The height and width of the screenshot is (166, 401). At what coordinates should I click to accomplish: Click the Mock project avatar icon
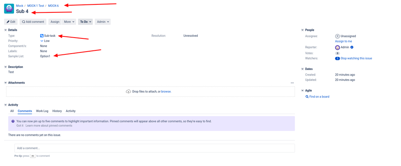(9, 9)
